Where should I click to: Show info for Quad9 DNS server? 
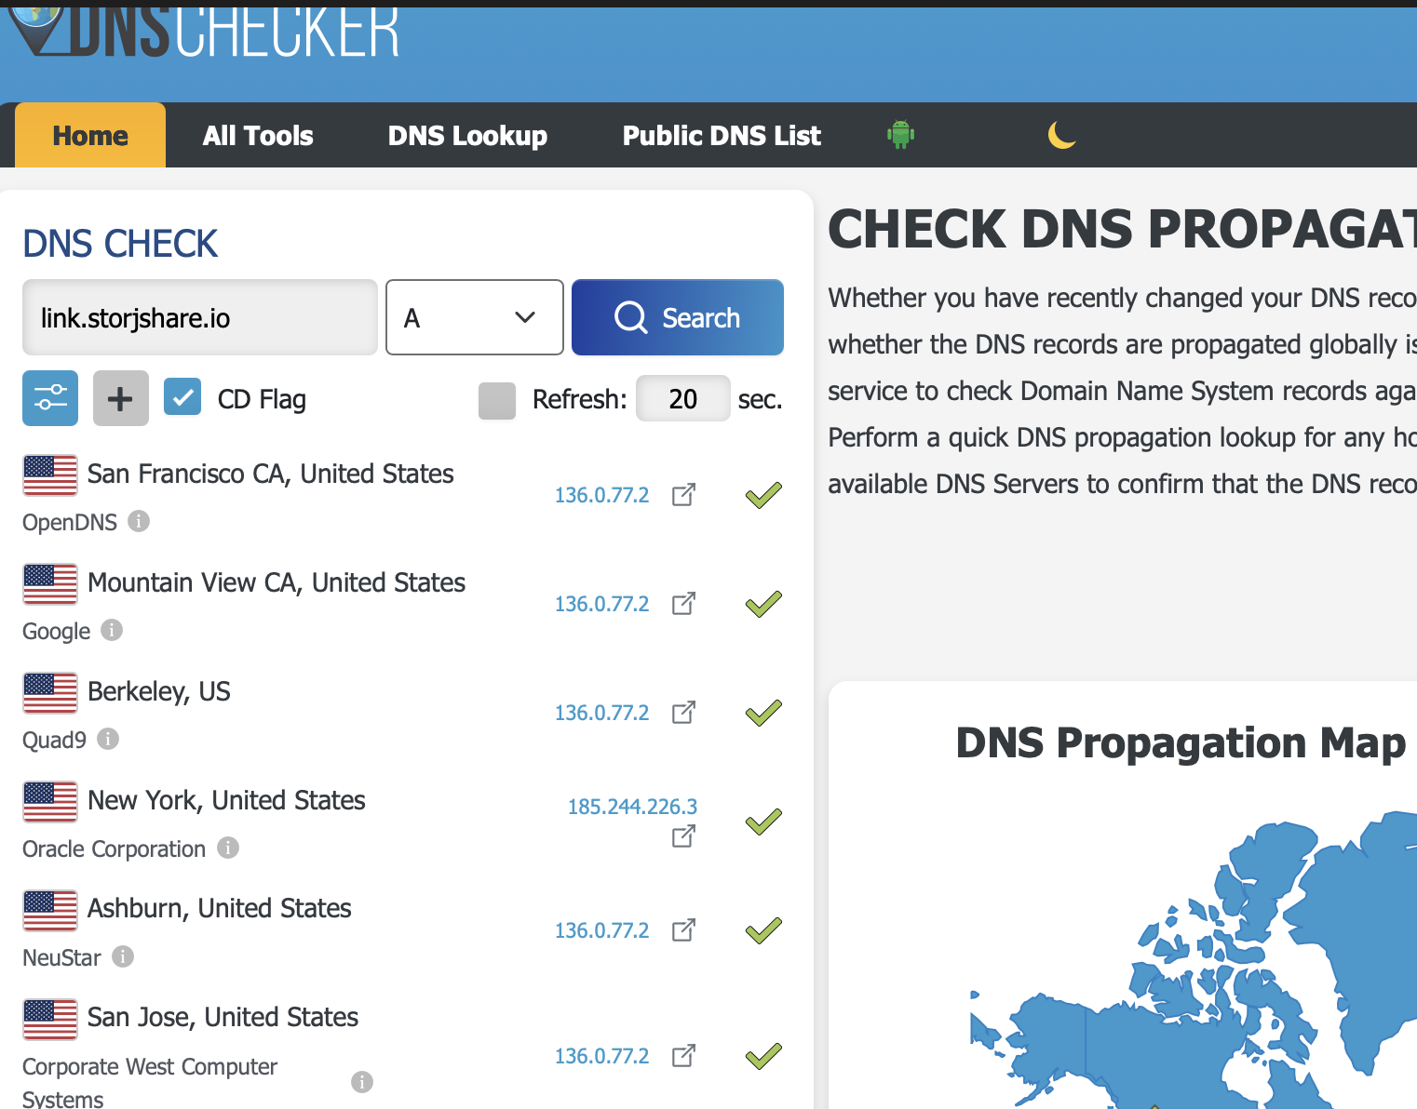108,740
